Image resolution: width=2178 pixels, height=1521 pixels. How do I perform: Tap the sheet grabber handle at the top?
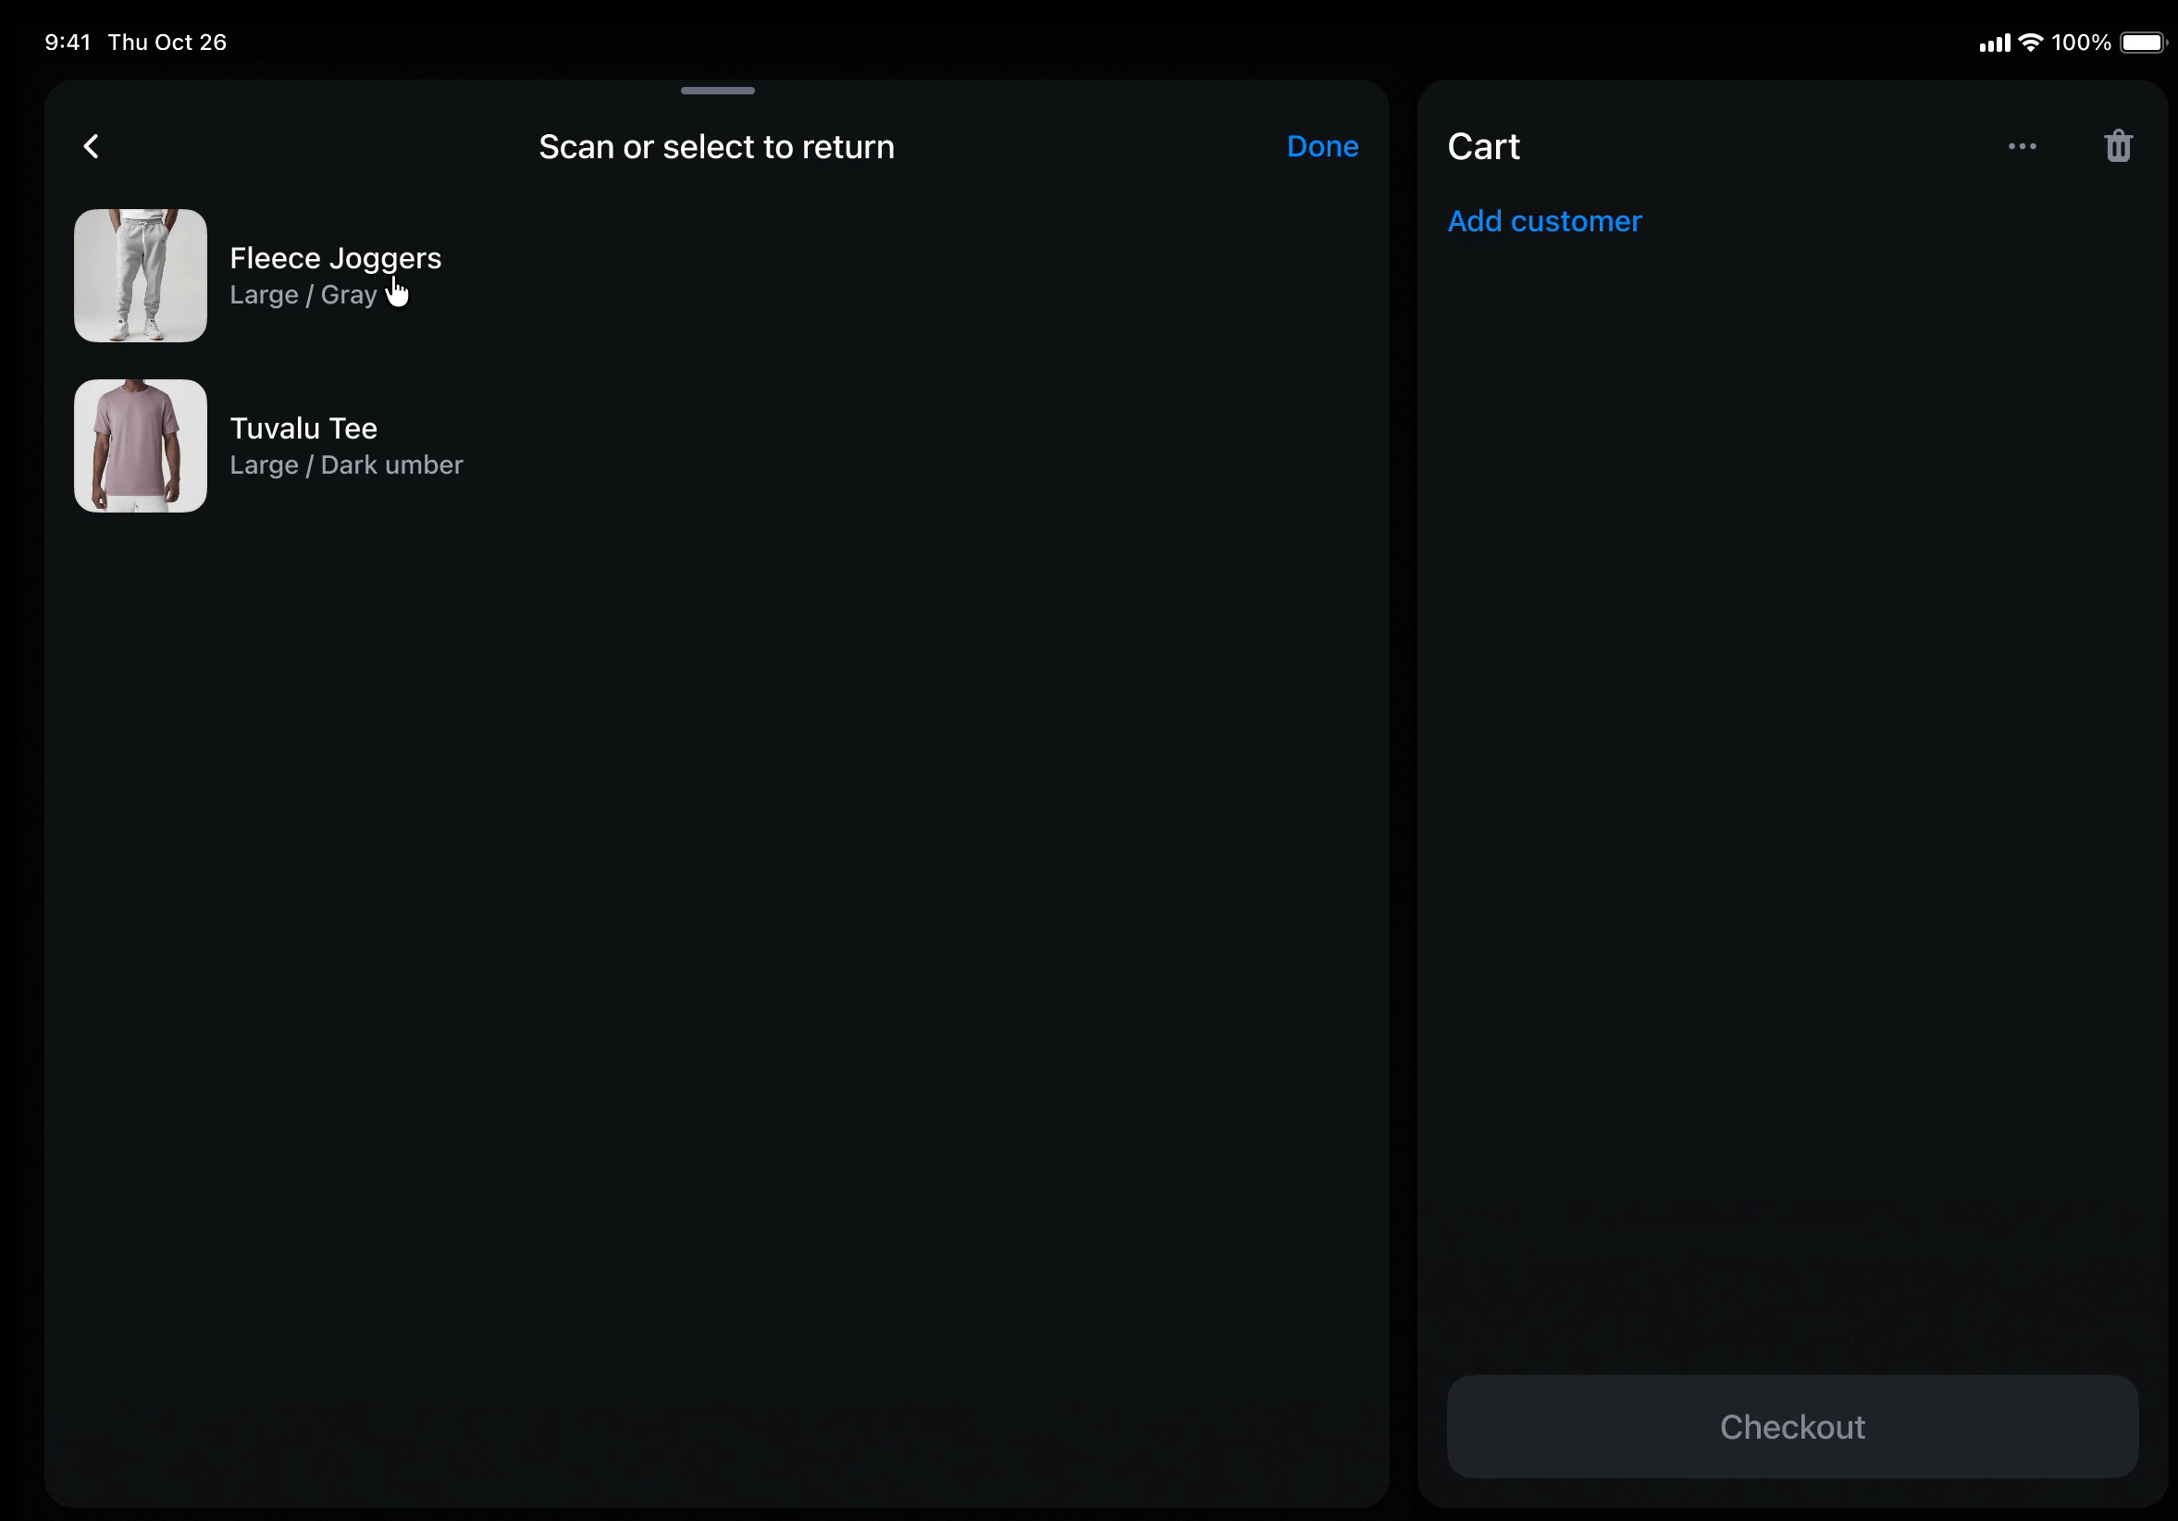[717, 91]
